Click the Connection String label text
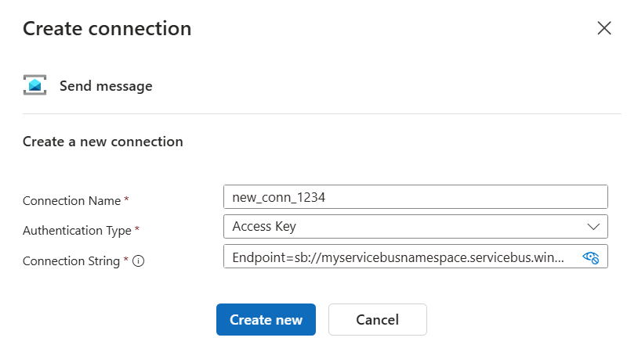Screen dimensions: 627x352 [x=71, y=261]
